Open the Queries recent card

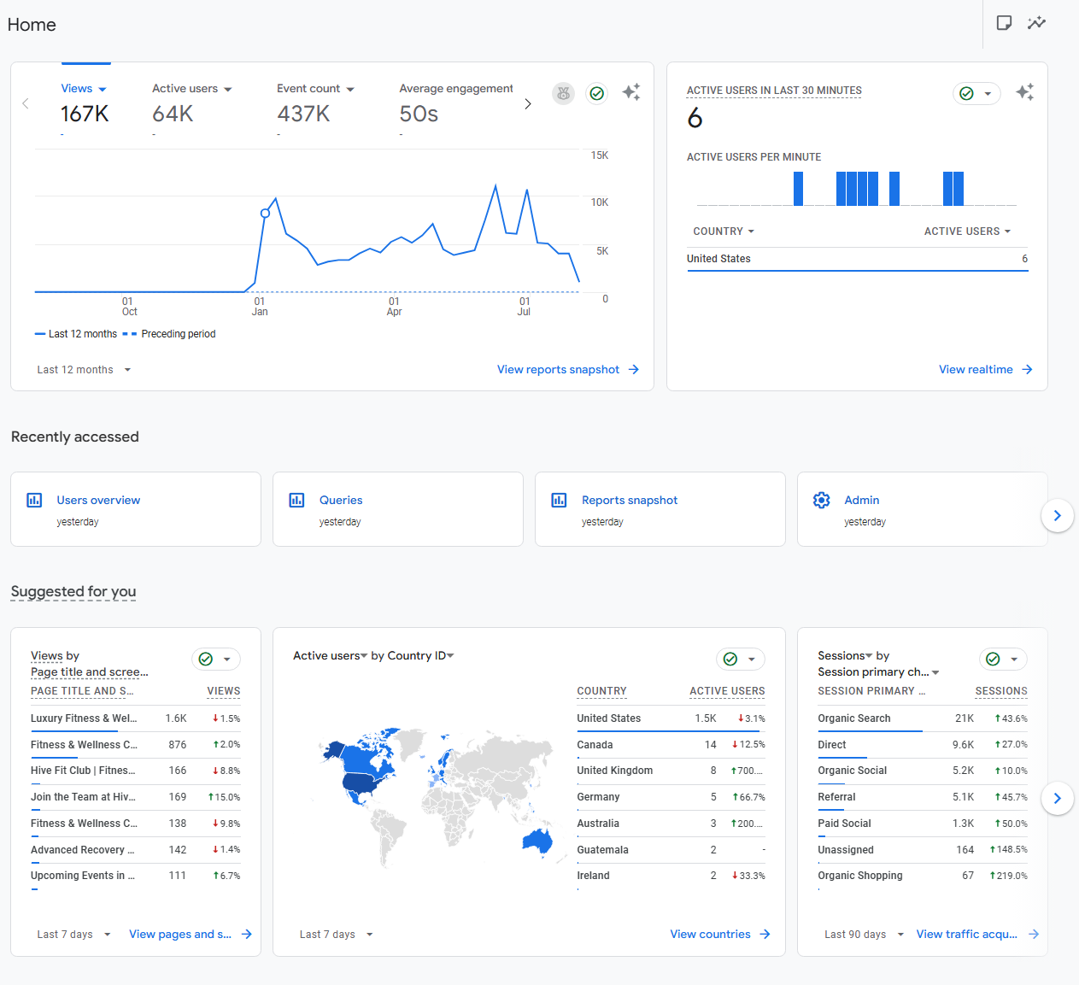point(398,509)
